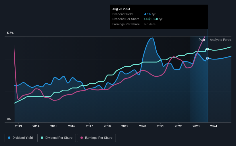Select the Analysts Forecasts section label
Screen dimensions: 236x146
[220, 40]
